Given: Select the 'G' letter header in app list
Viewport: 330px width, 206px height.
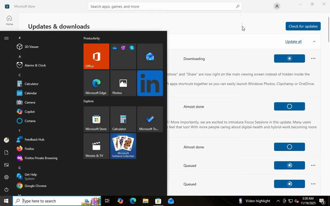Looking at the screenshot, I should click(20, 168).
